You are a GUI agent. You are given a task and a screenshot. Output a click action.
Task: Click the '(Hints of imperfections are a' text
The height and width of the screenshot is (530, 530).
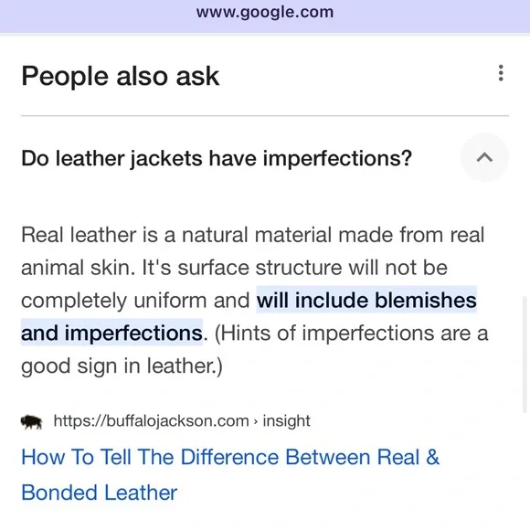point(351,333)
